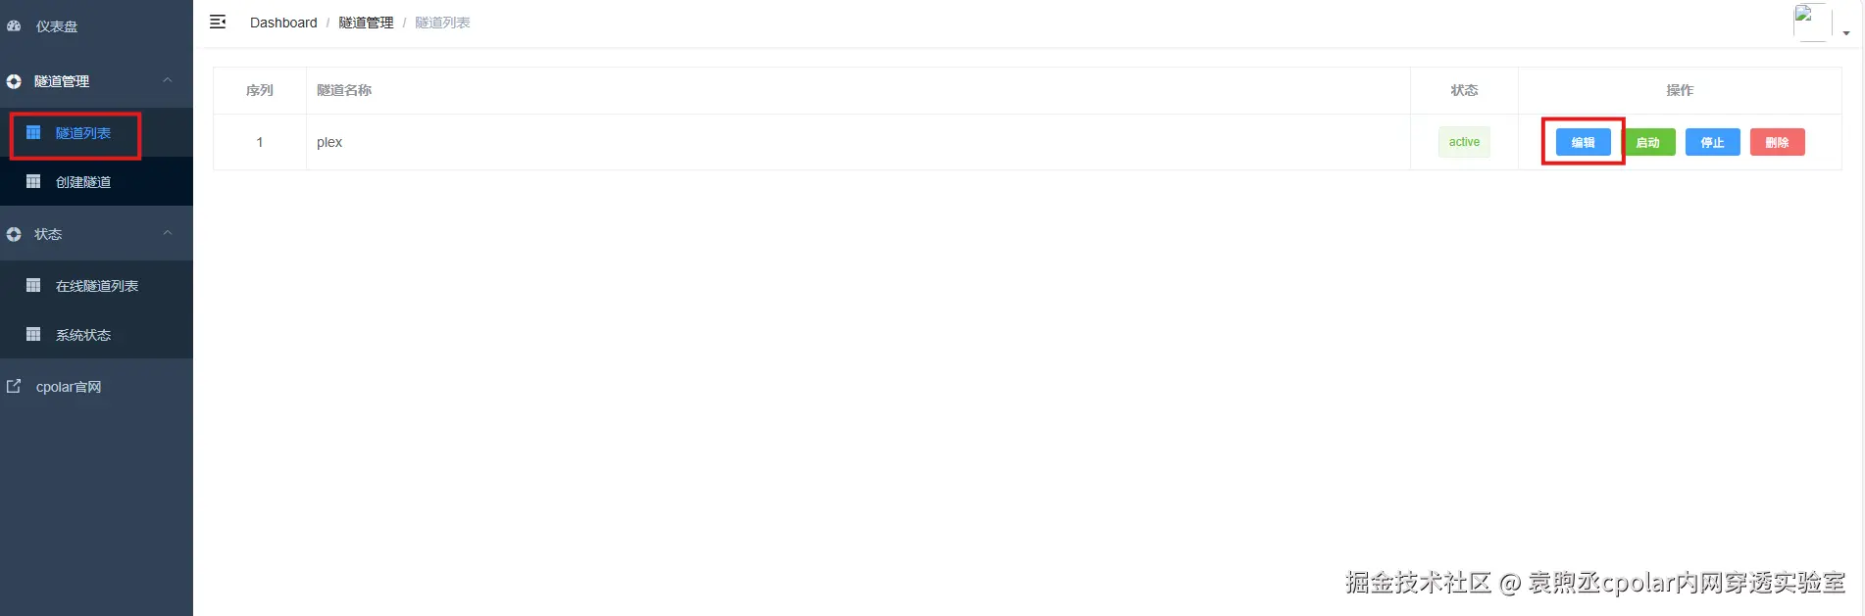Click the 停止 button for plex tunnel
1865x616 pixels.
click(1712, 142)
